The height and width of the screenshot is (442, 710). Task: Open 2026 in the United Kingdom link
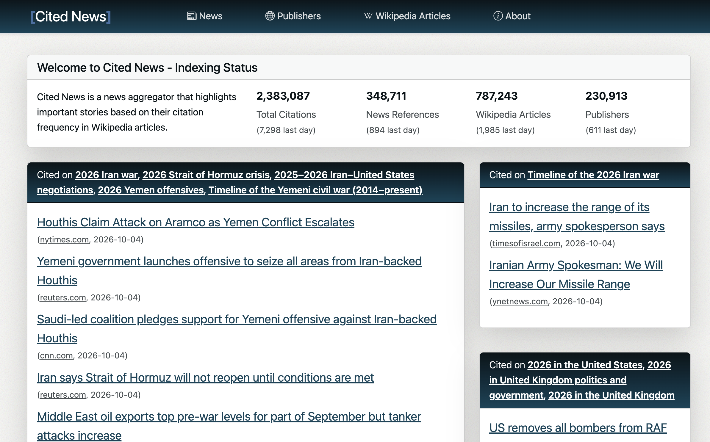[x=611, y=395]
